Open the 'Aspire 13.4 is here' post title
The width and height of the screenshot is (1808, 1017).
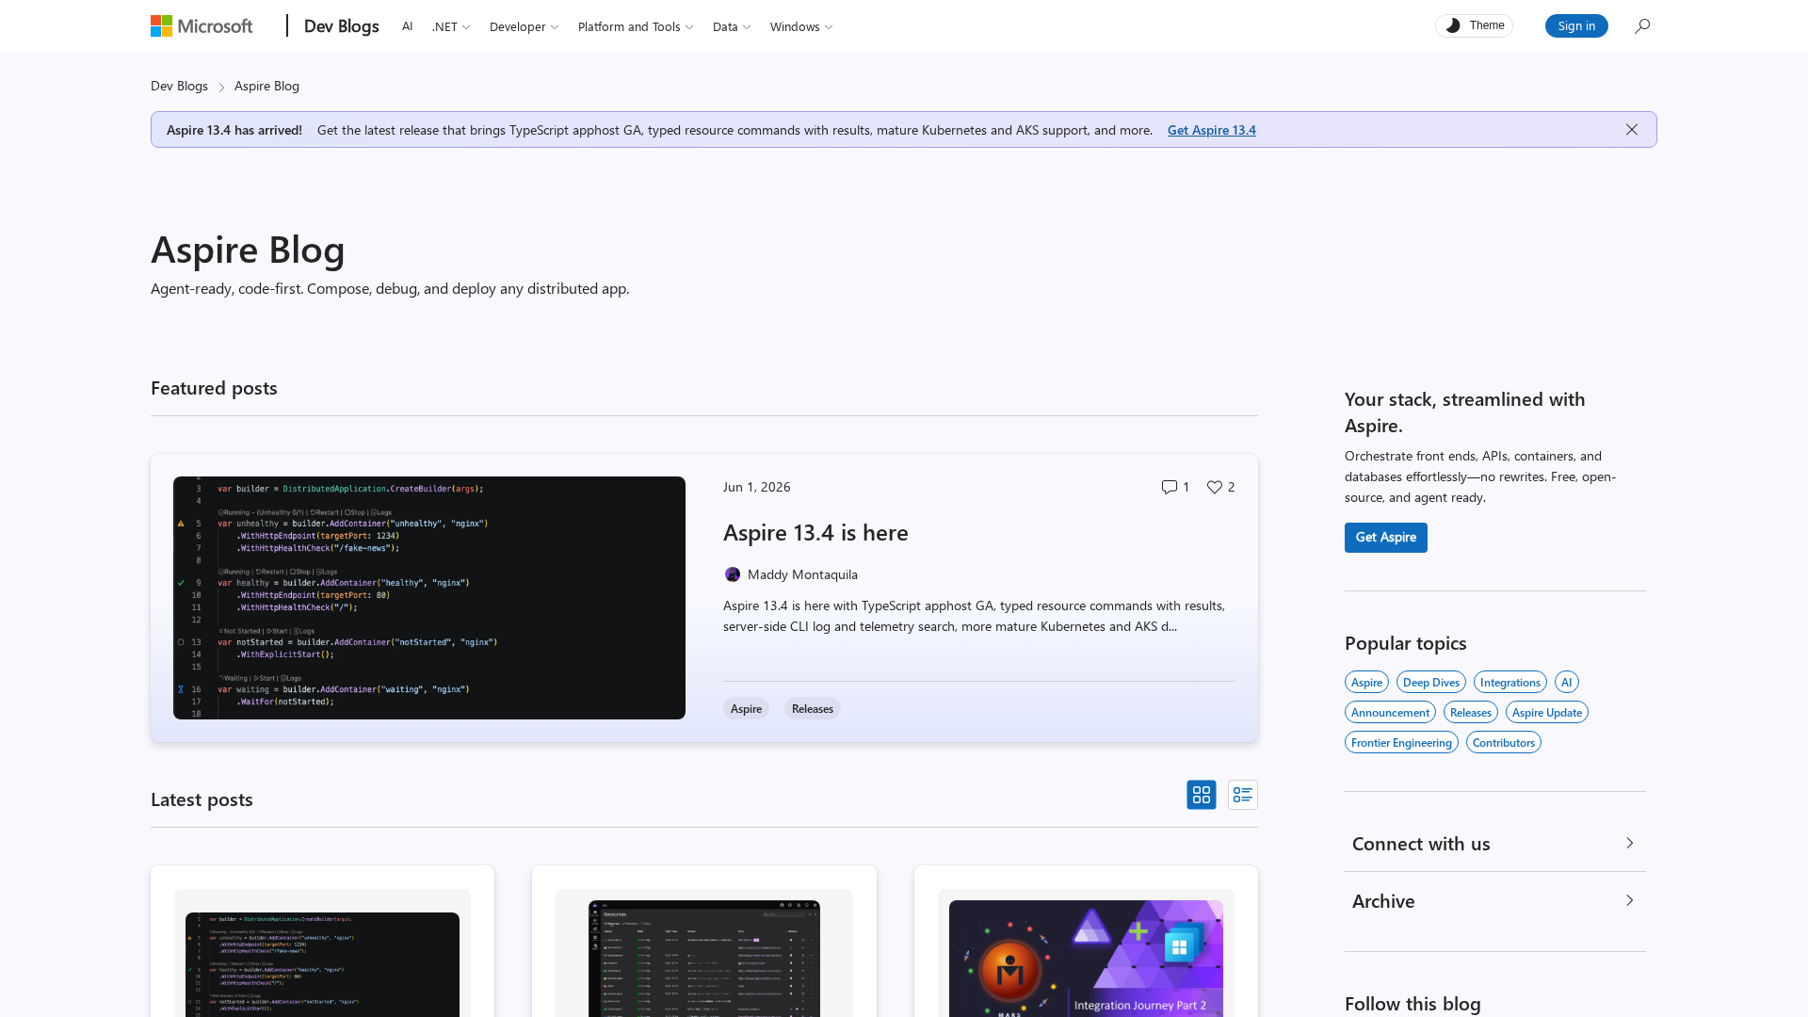click(x=815, y=532)
